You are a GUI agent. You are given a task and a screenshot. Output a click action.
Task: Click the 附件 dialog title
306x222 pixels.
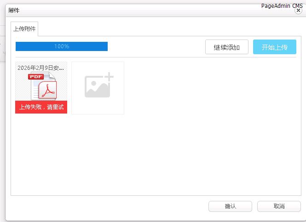14,10
